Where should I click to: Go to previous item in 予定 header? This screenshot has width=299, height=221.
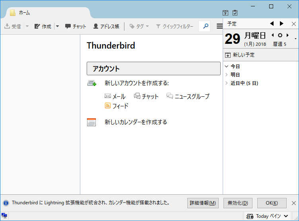272,23
